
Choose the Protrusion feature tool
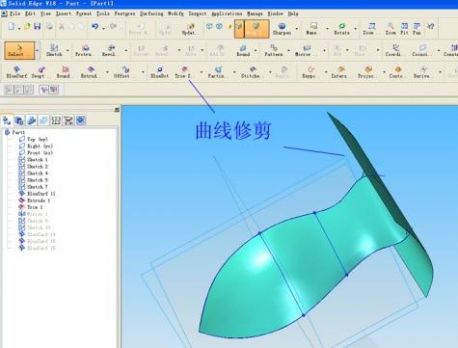click(84, 50)
